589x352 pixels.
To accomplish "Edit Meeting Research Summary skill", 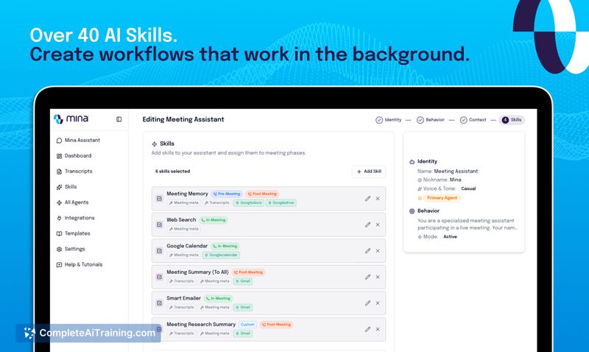I will [x=367, y=329].
